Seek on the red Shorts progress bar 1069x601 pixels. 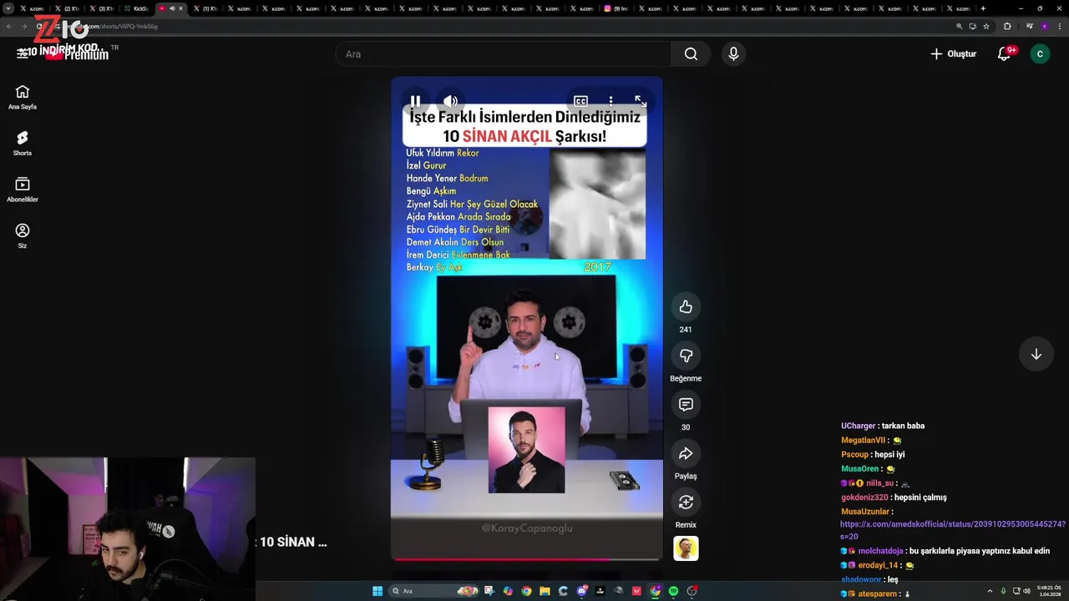[x=526, y=559]
